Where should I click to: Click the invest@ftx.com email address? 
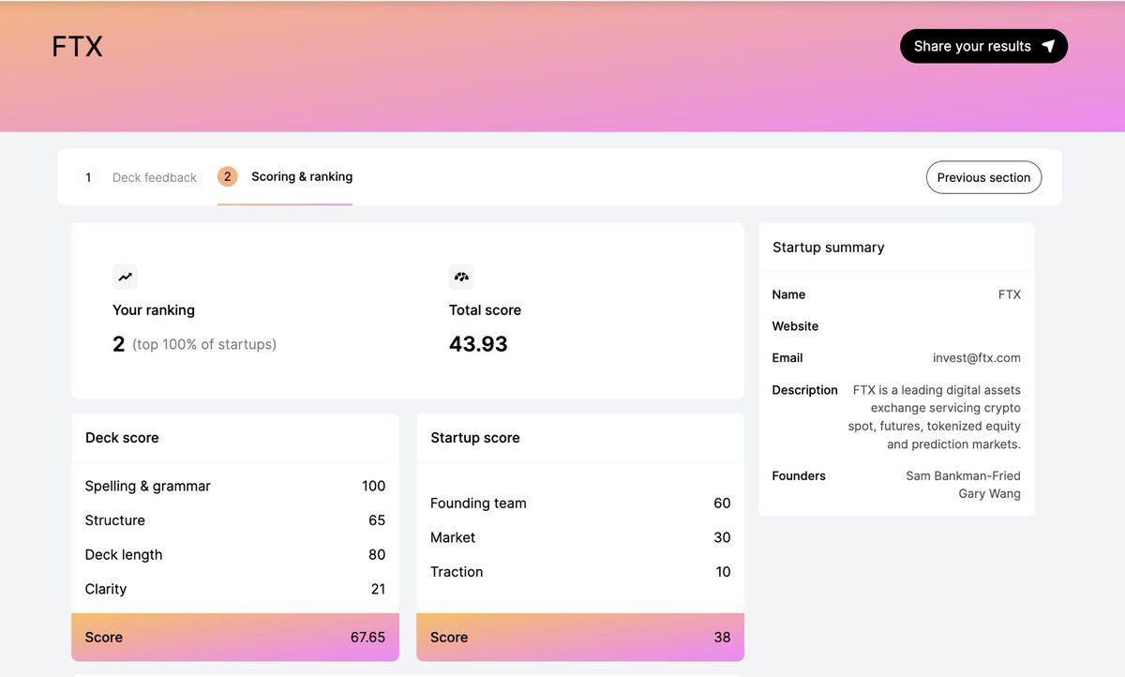point(977,358)
